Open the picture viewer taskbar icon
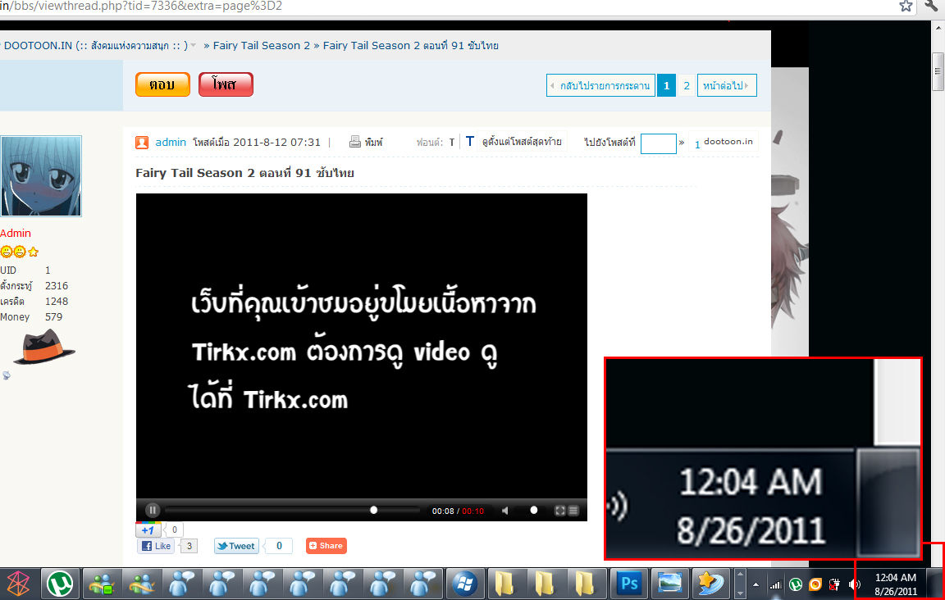The height and width of the screenshot is (600, 945). pyautogui.click(x=670, y=583)
